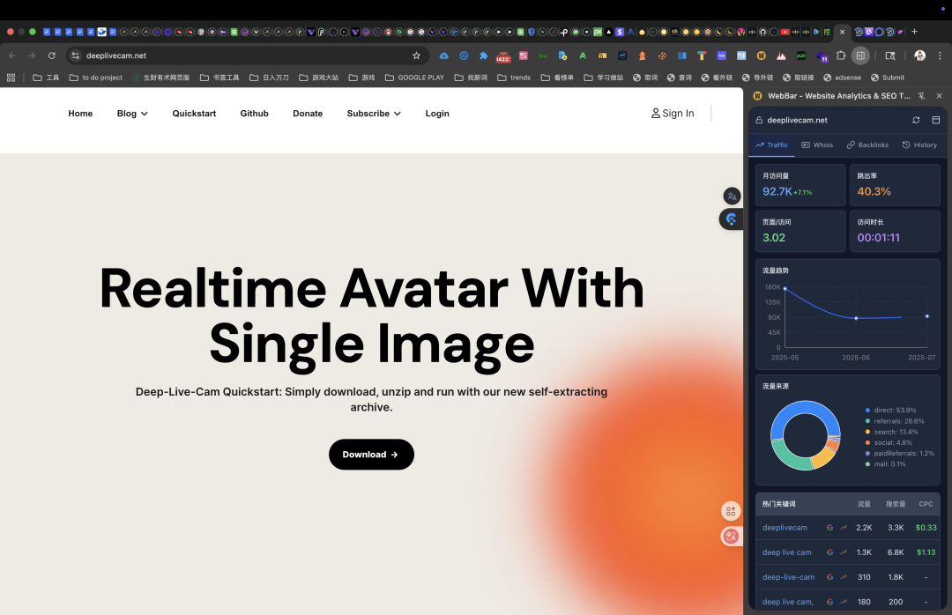The height and width of the screenshot is (615, 952).
Task: Open the Chrome extensions puzzle menu
Action: click(841, 56)
